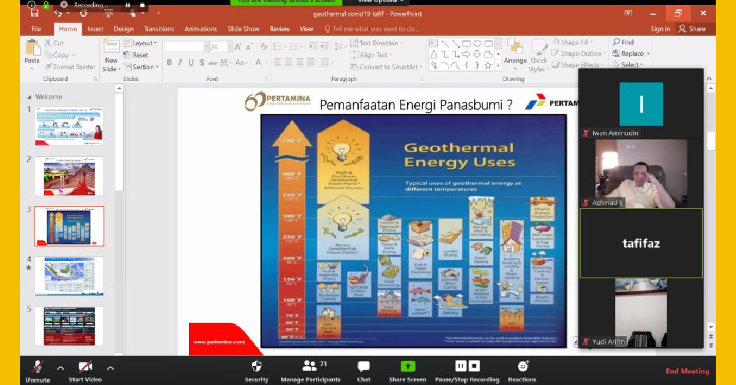Select the Font Color swatch
The height and width of the screenshot is (385, 736).
tap(259, 63)
